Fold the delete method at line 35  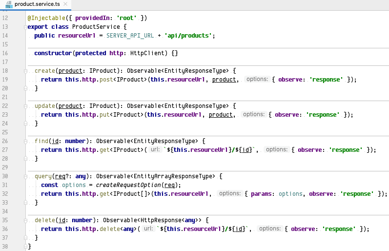(x=25, y=220)
